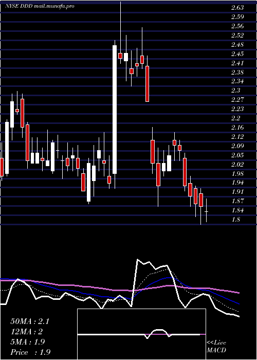The height and width of the screenshot is (360, 257).
Task: Click the Price : 1.9 readout
Action: (x=30, y=352)
